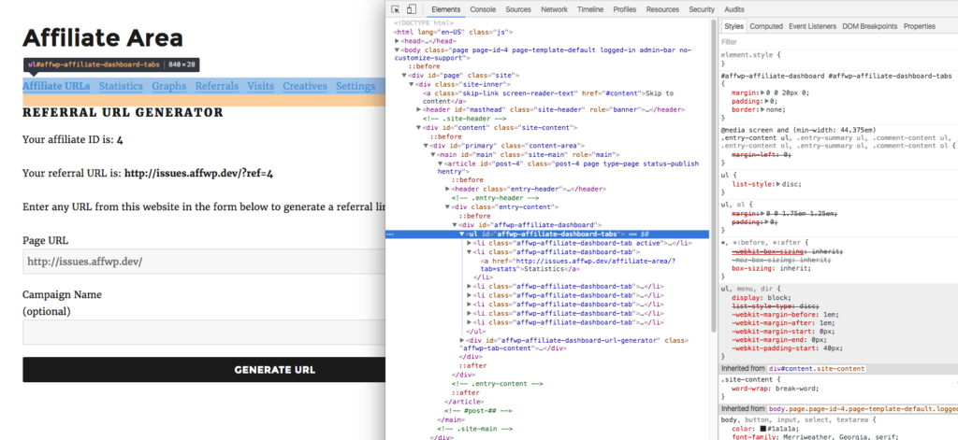Toggle device mode icon in DevTools

pyautogui.click(x=413, y=9)
